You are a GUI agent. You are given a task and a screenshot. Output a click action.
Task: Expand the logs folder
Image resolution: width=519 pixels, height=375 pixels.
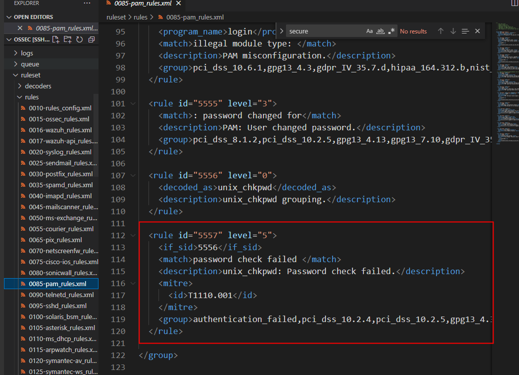(15, 53)
